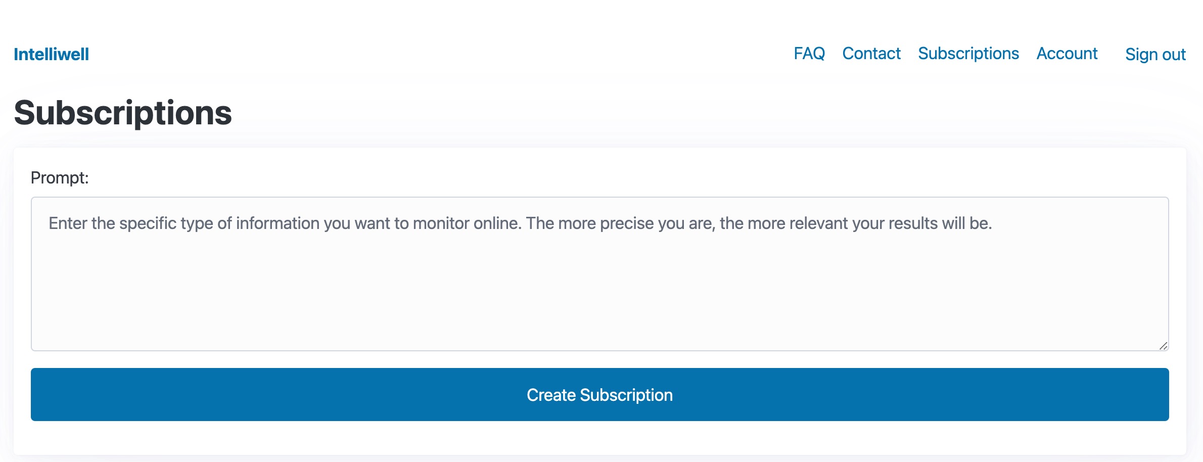This screenshot has height=462, width=1203.
Task: Visit account settings from the navbar
Action: (x=1067, y=53)
